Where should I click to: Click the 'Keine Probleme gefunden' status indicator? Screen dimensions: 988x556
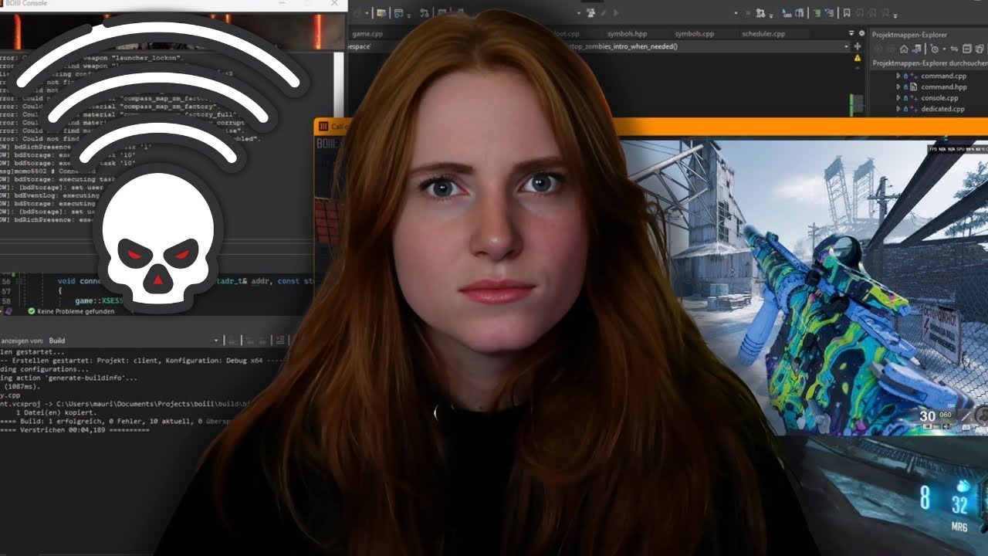(x=71, y=311)
